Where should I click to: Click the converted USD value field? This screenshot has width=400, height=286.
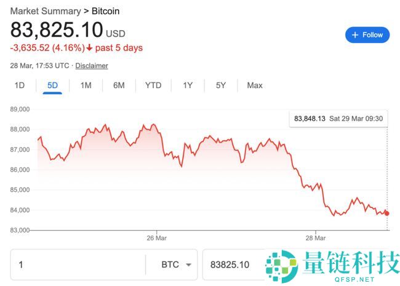tap(231, 265)
